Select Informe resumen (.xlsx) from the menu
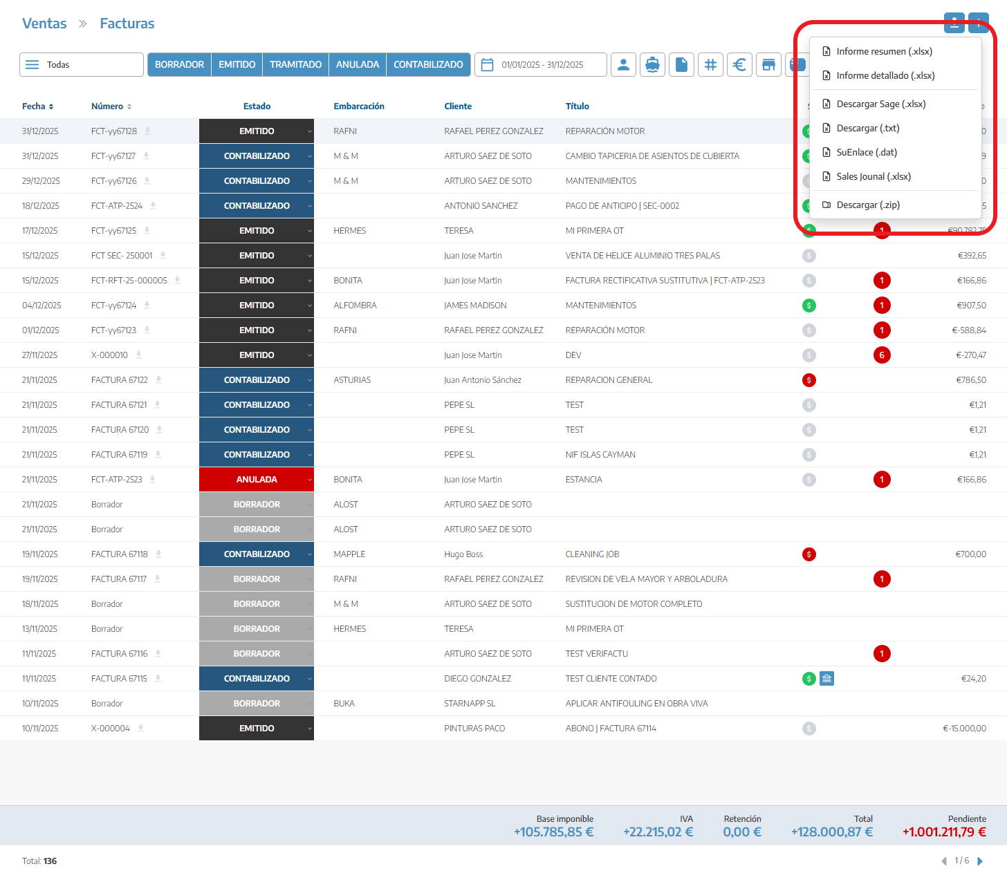 895,51
